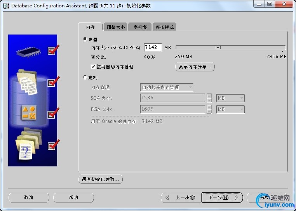Select the 定制 radio button

click(x=85, y=77)
